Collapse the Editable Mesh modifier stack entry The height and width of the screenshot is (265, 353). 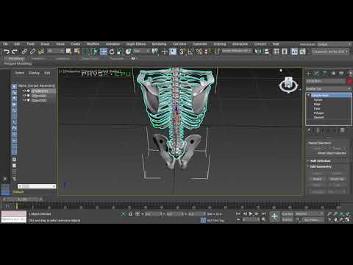pyautogui.click(x=309, y=95)
